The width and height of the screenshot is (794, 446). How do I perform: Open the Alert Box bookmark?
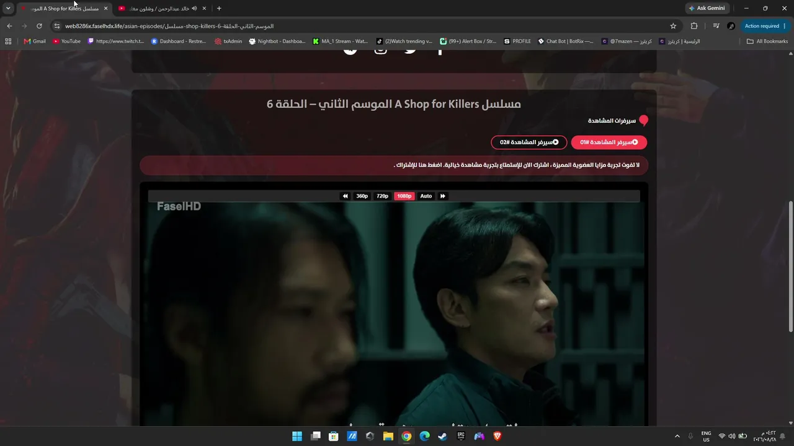pos(468,42)
